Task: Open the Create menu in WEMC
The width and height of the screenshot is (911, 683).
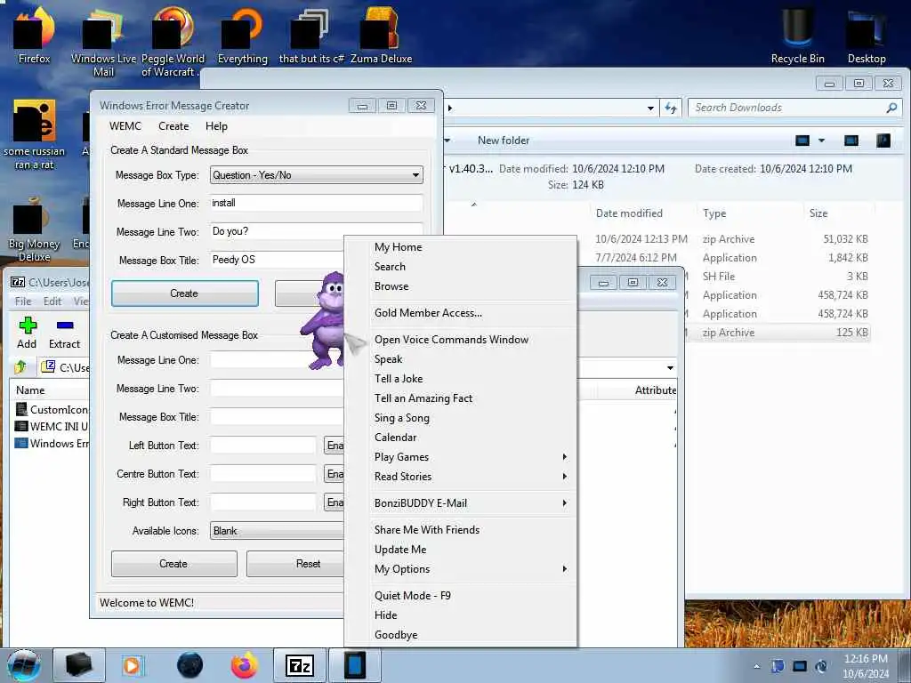Action: (173, 126)
